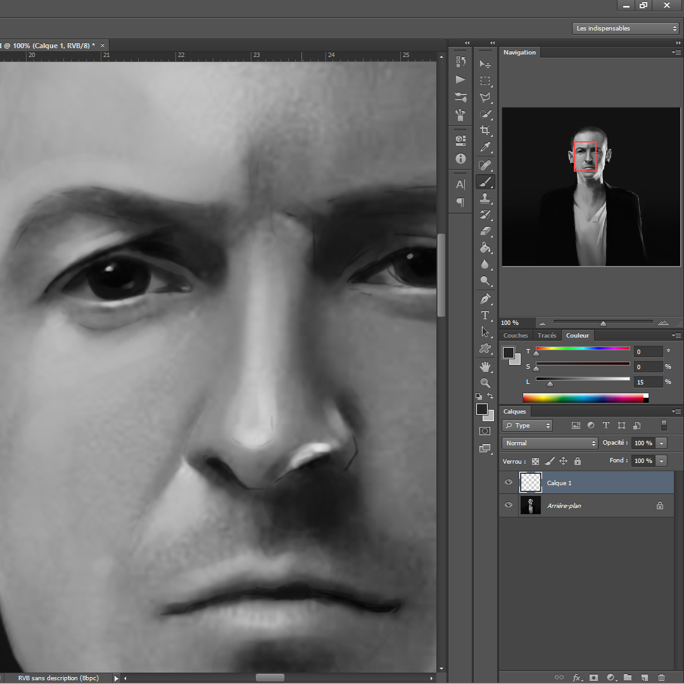Open the Les indispensables workspace dropdown
Viewport: 684px width, 684px height.
pos(625,28)
